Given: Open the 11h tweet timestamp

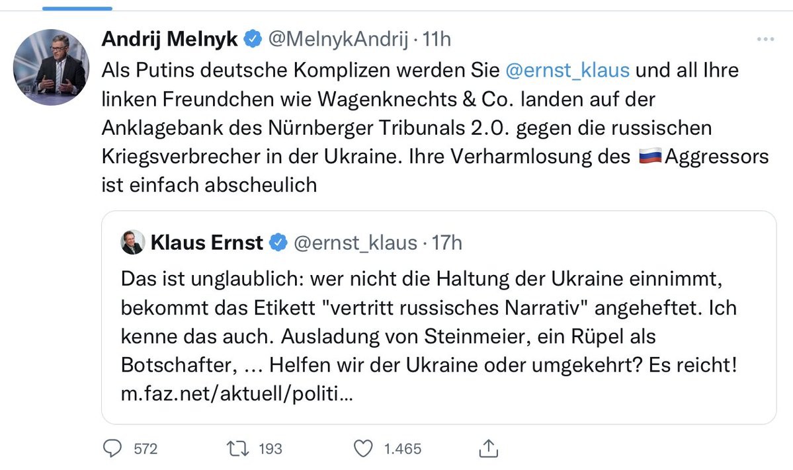Looking at the screenshot, I should pyautogui.click(x=437, y=40).
